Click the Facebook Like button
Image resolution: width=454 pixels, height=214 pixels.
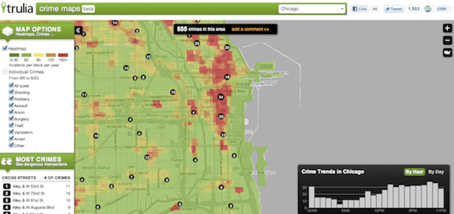359,9
